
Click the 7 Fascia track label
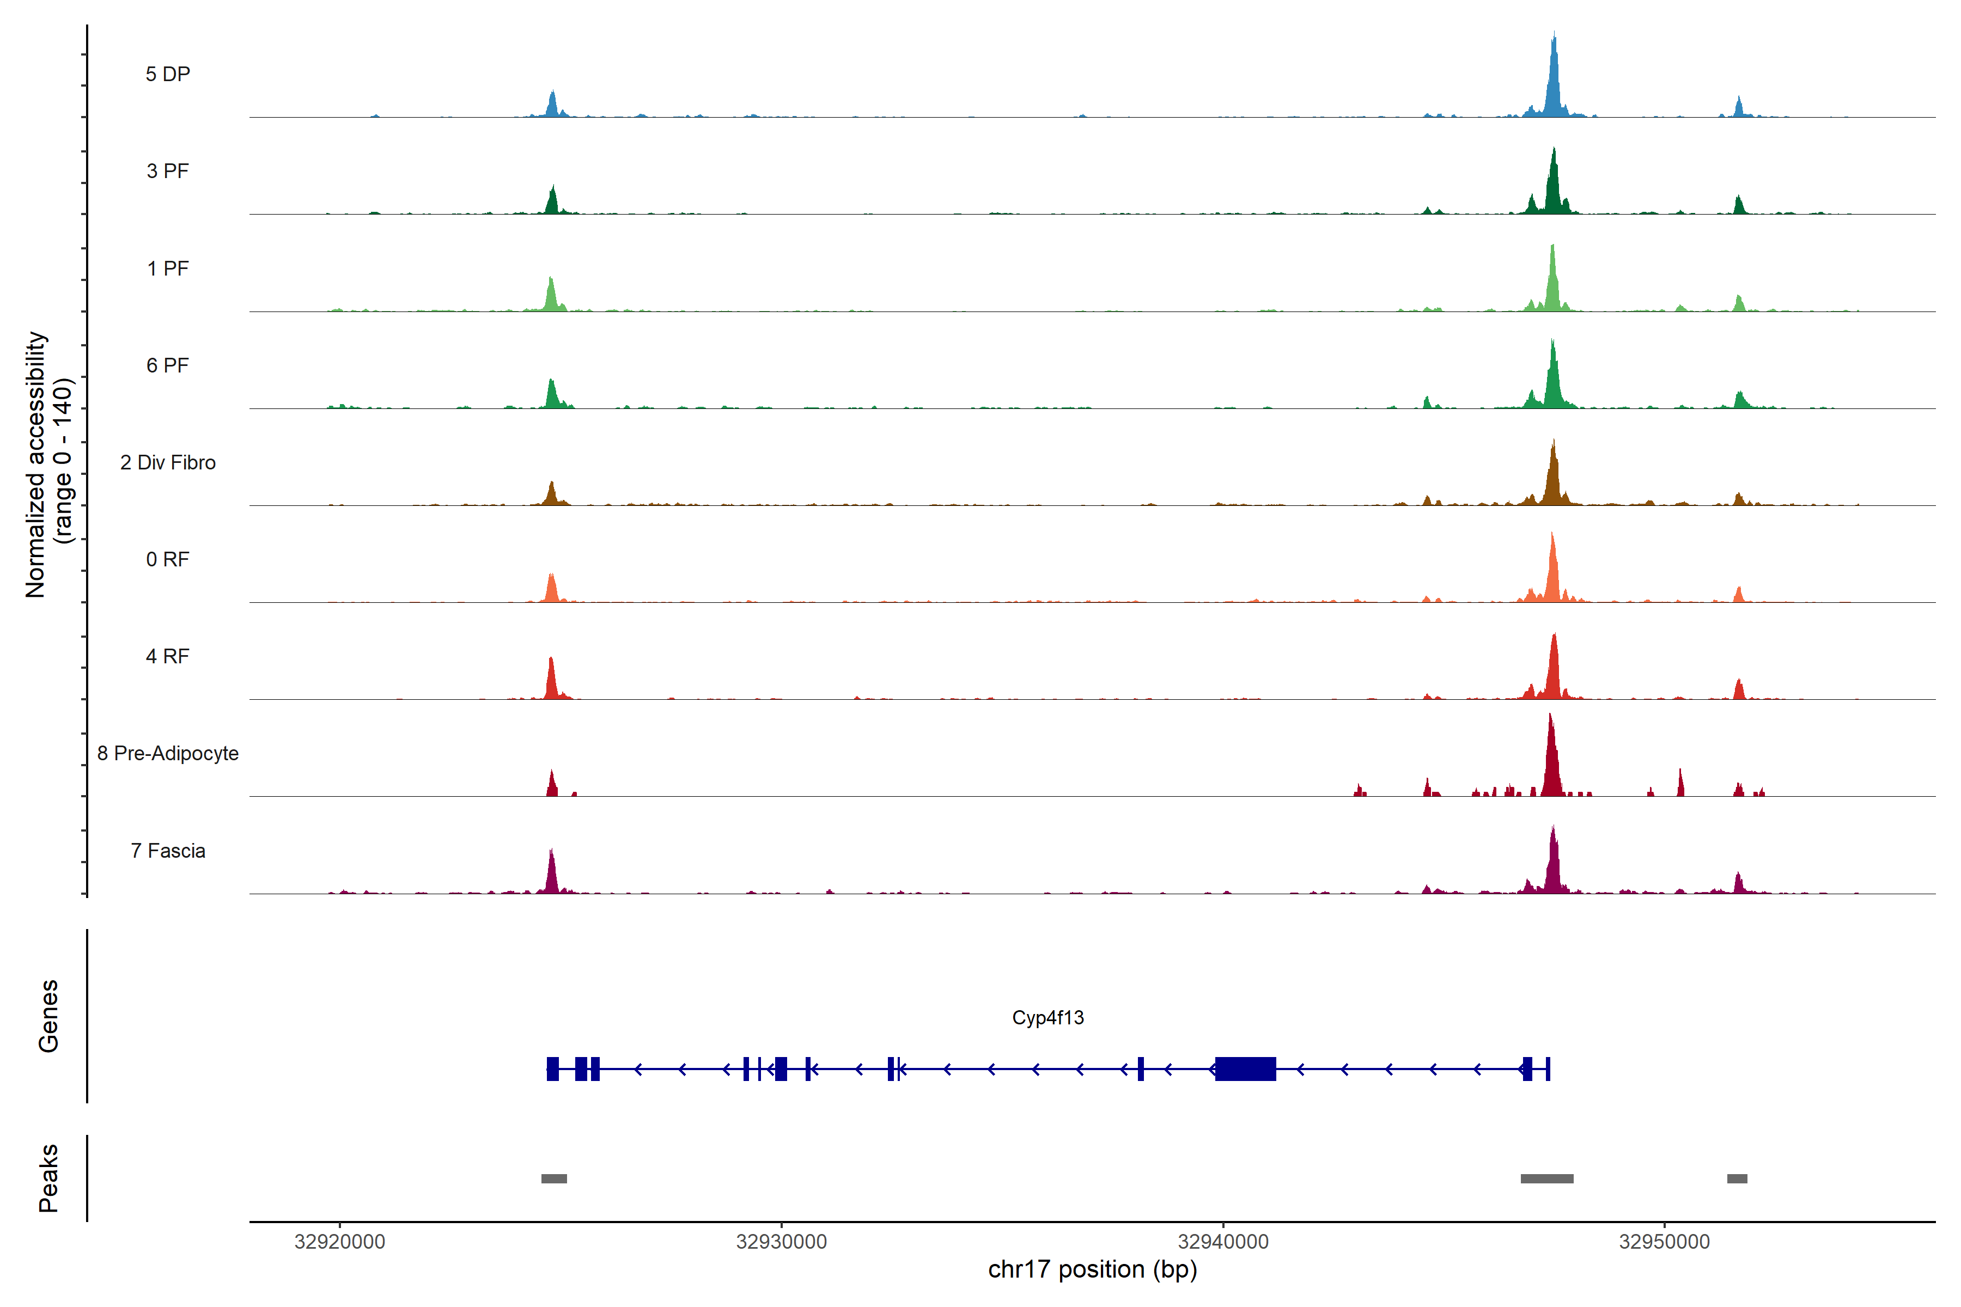tap(168, 850)
